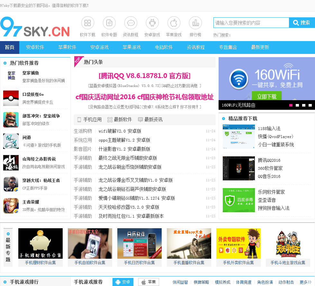Switch to 最新软件 tab
This screenshot has height=286, width=315.
coord(120,120)
